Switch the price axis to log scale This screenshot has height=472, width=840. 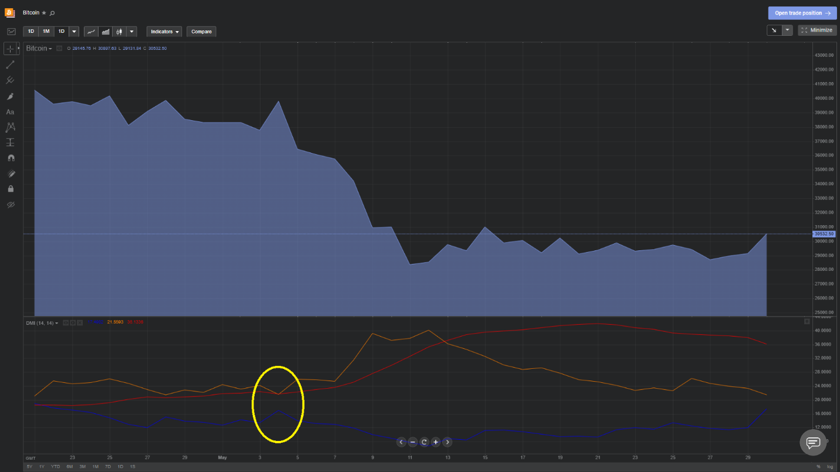coord(829,467)
